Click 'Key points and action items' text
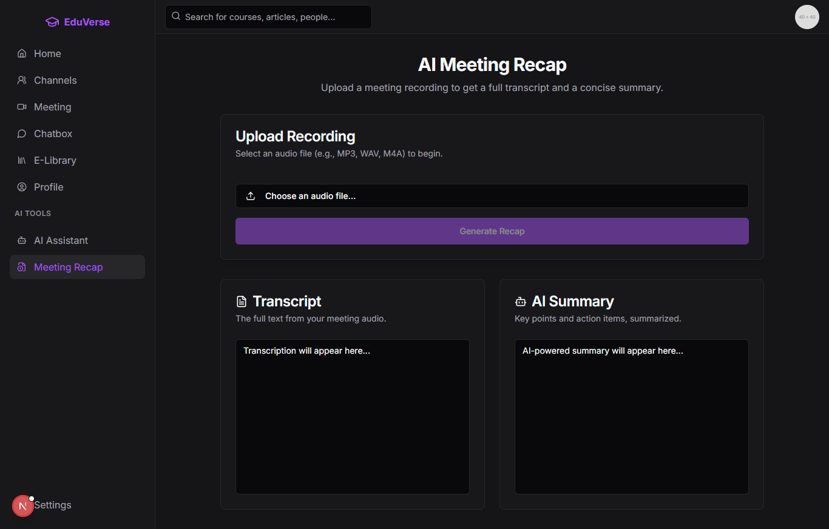 click(x=598, y=318)
